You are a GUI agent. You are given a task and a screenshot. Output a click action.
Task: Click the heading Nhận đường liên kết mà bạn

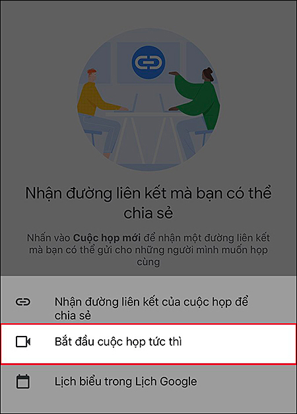point(148,203)
